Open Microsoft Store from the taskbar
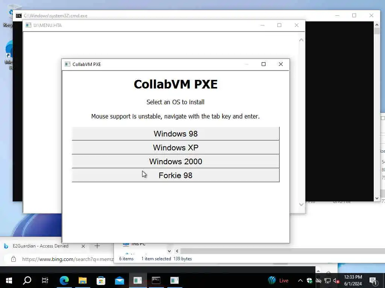 click(x=101, y=280)
